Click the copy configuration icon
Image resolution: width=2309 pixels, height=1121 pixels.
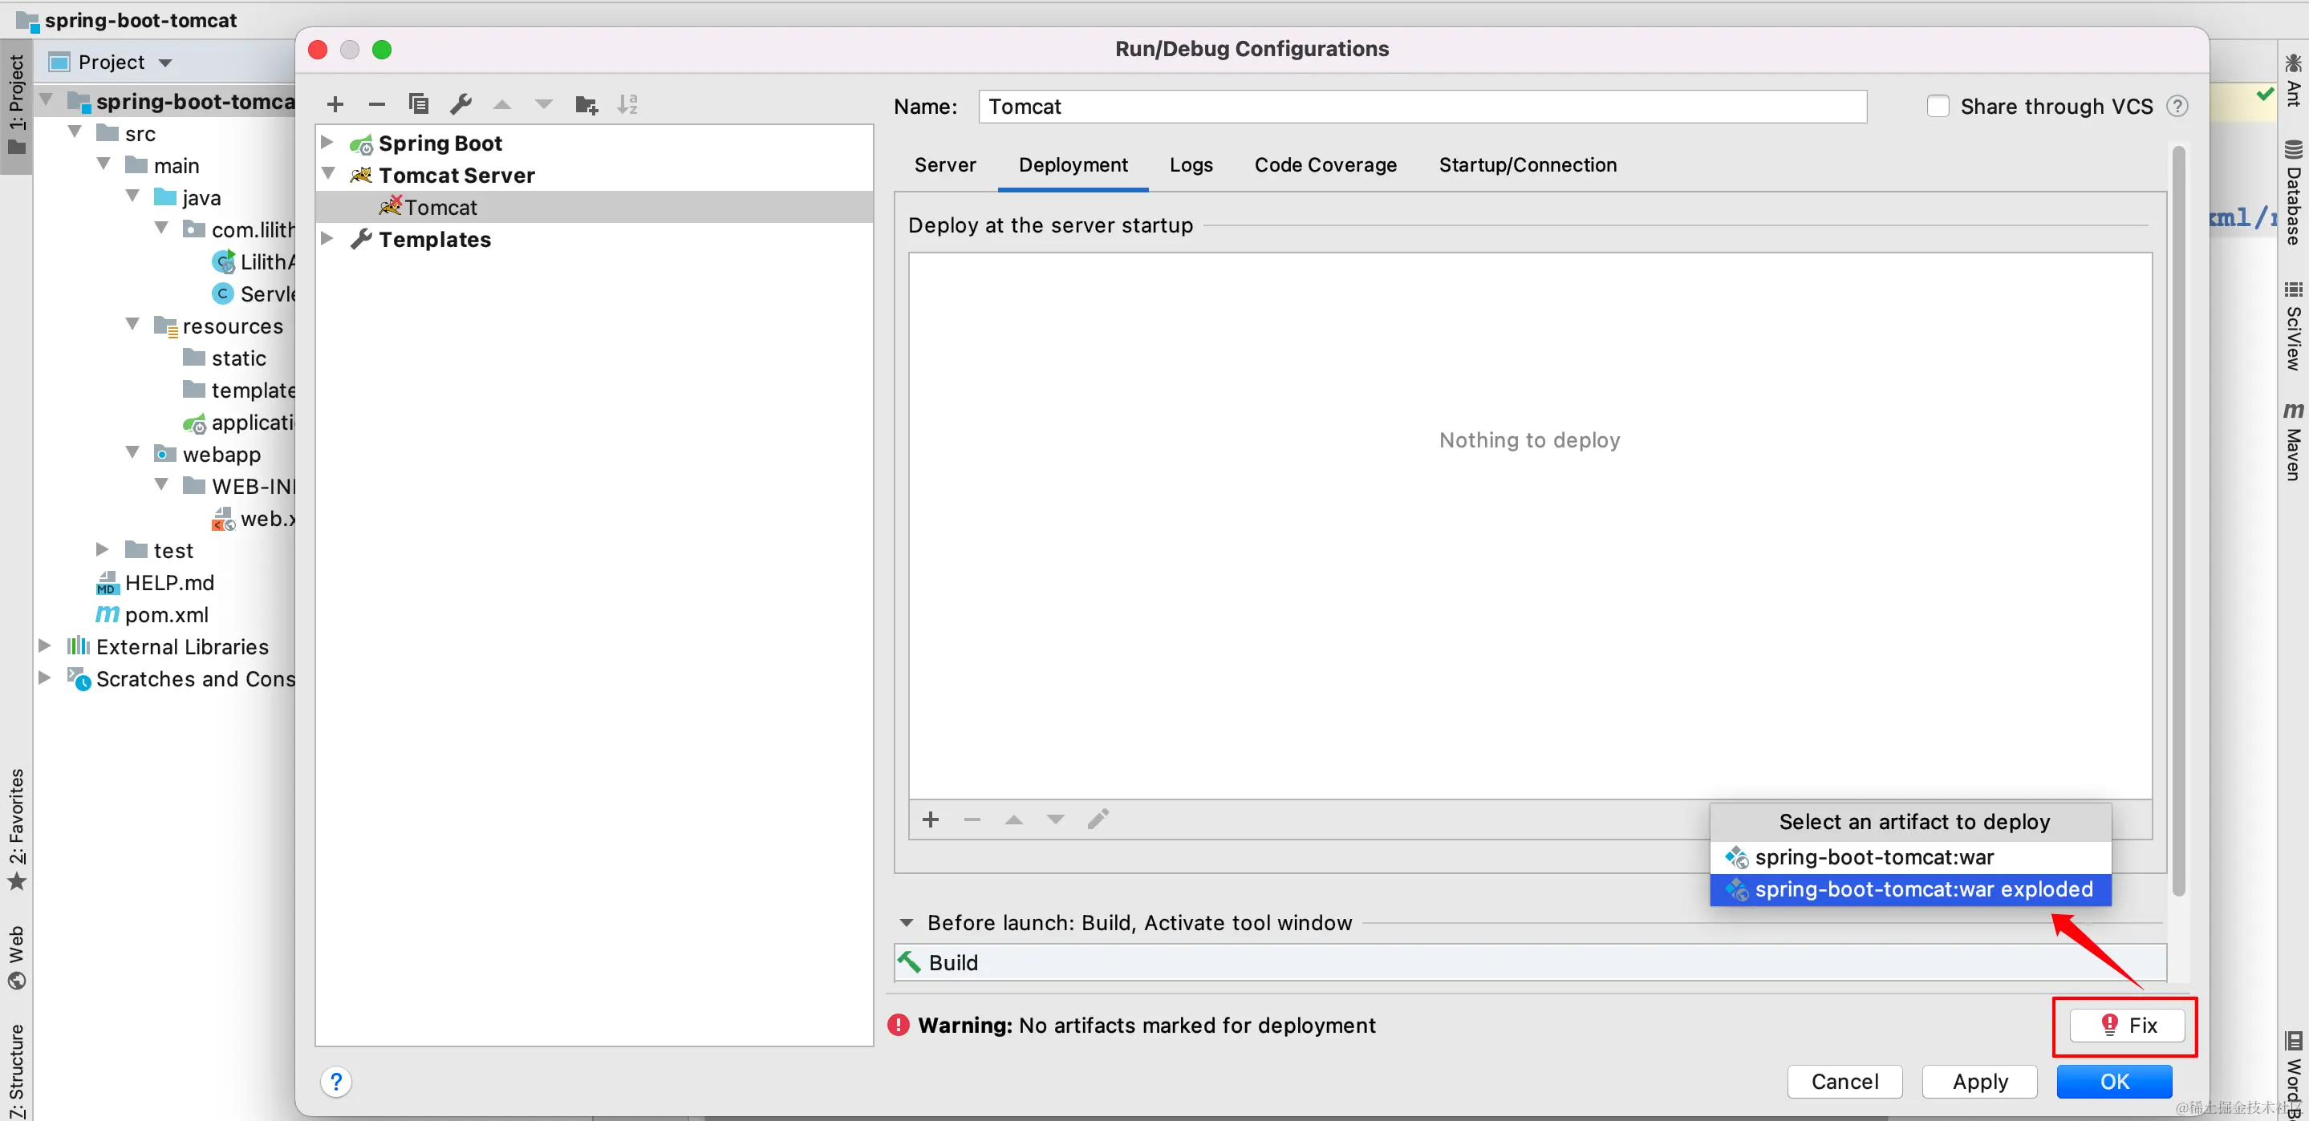tap(419, 105)
